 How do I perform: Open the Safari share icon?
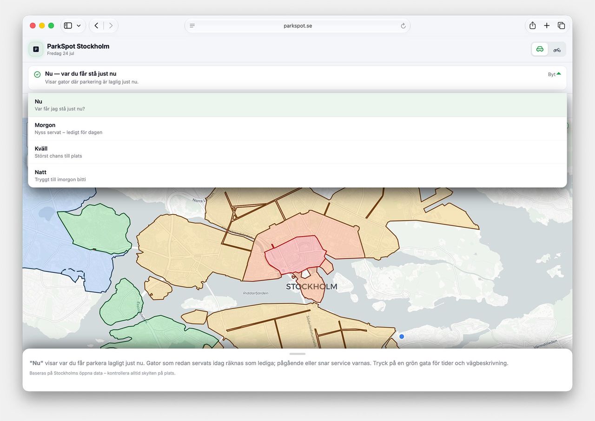point(533,26)
